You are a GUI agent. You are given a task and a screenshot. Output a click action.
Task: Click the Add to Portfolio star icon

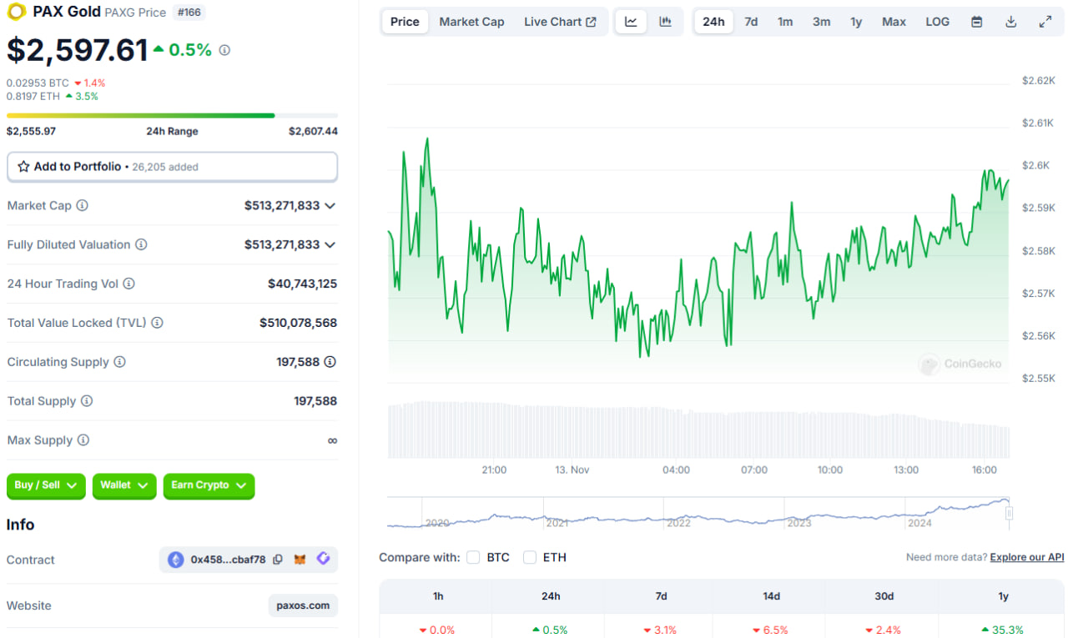[x=23, y=167]
